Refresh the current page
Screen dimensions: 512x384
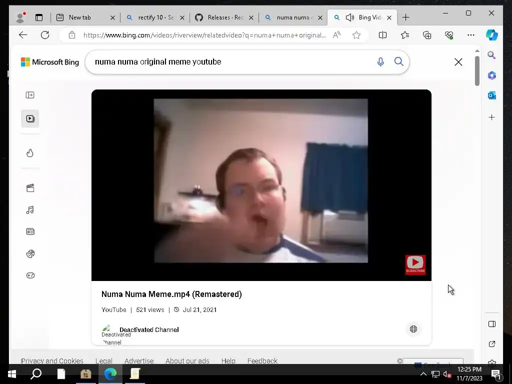coord(45,35)
